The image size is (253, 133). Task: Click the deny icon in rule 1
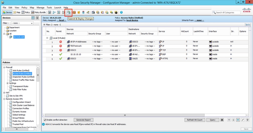point(61,42)
